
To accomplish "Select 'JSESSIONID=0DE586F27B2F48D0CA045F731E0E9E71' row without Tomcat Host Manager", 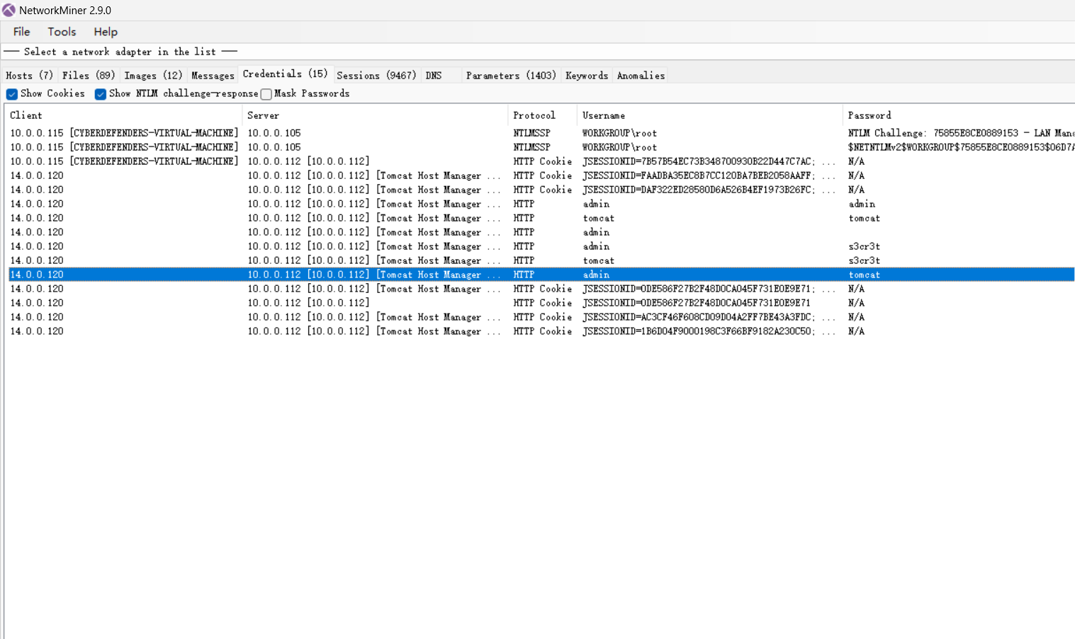I will pyautogui.click(x=541, y=303).
